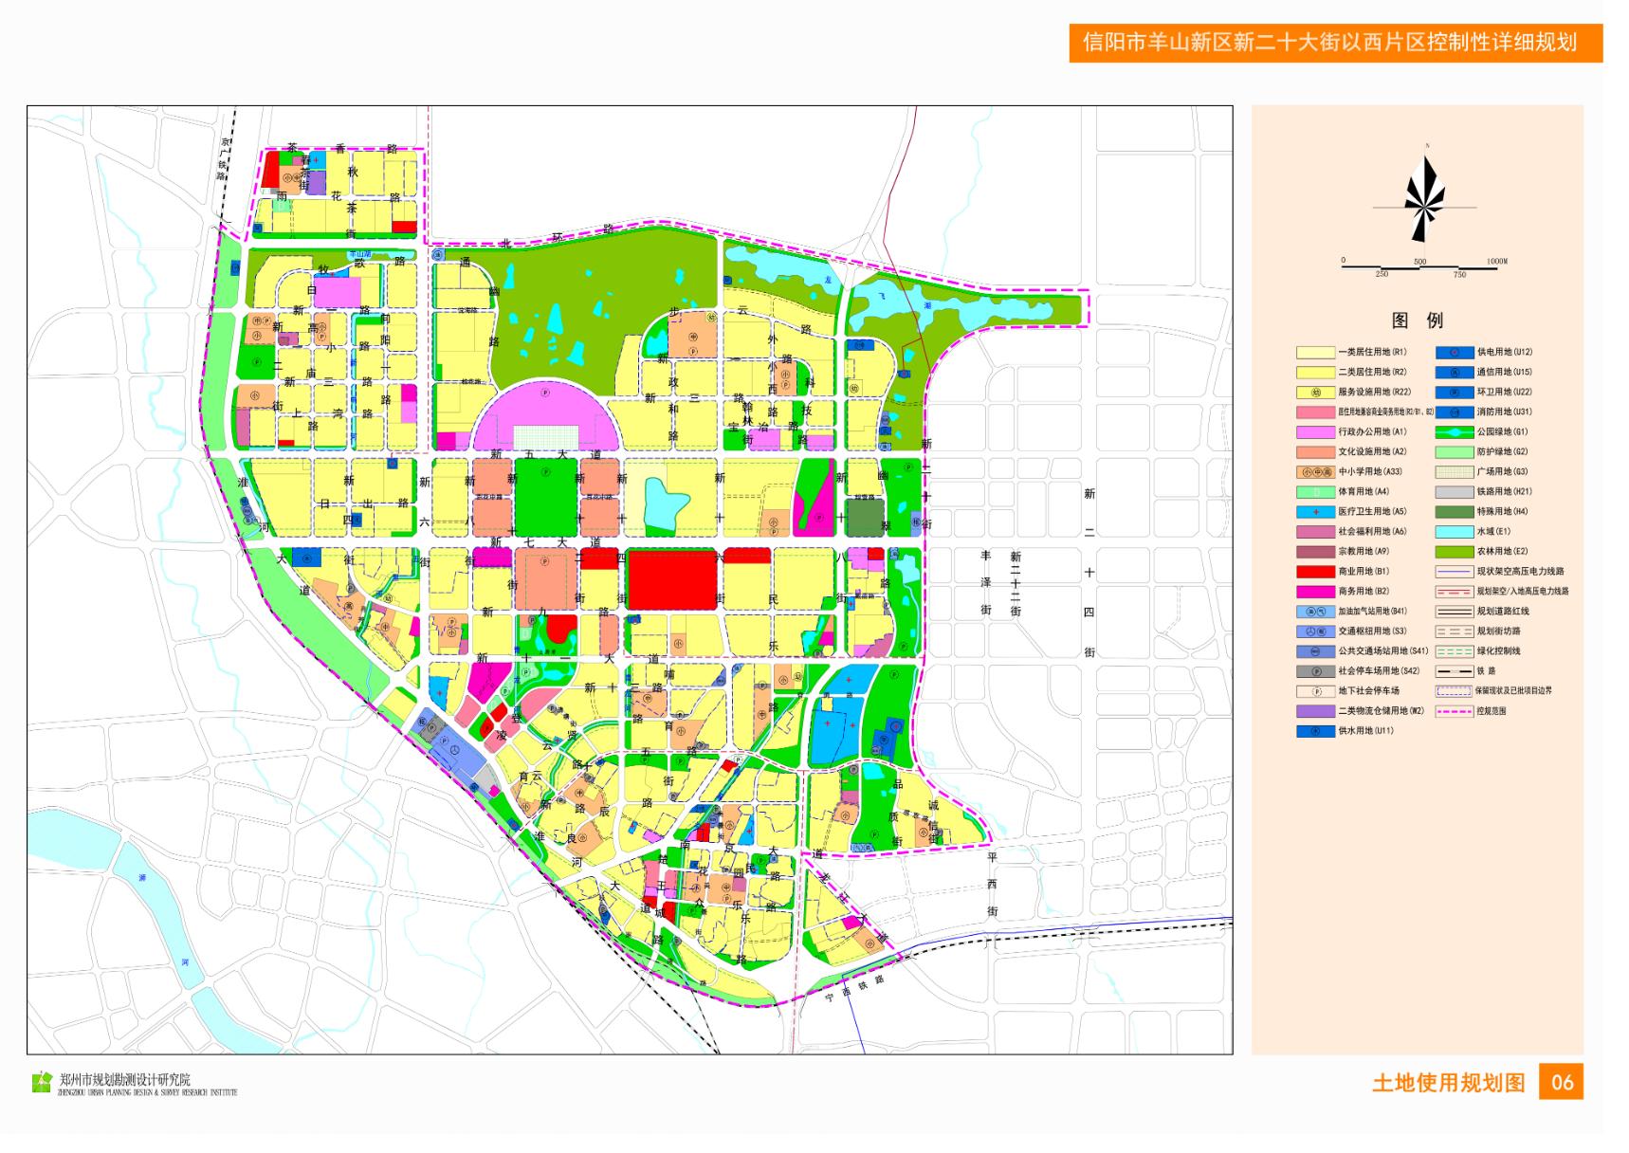1629x1153 pixels.
Task: Click the 加油加气站用地(B41) legend symbol
Action: point(1315,612)
